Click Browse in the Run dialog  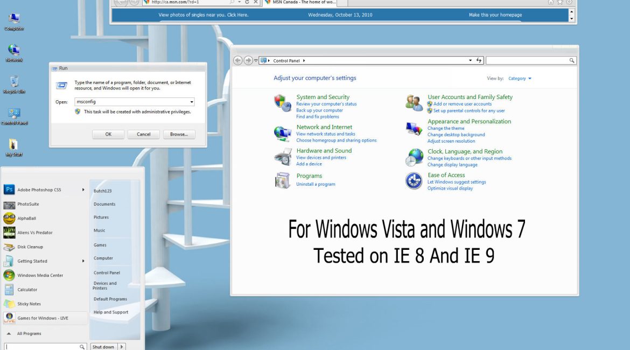coord(179,134)
